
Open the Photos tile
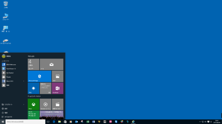pos(57,76)
